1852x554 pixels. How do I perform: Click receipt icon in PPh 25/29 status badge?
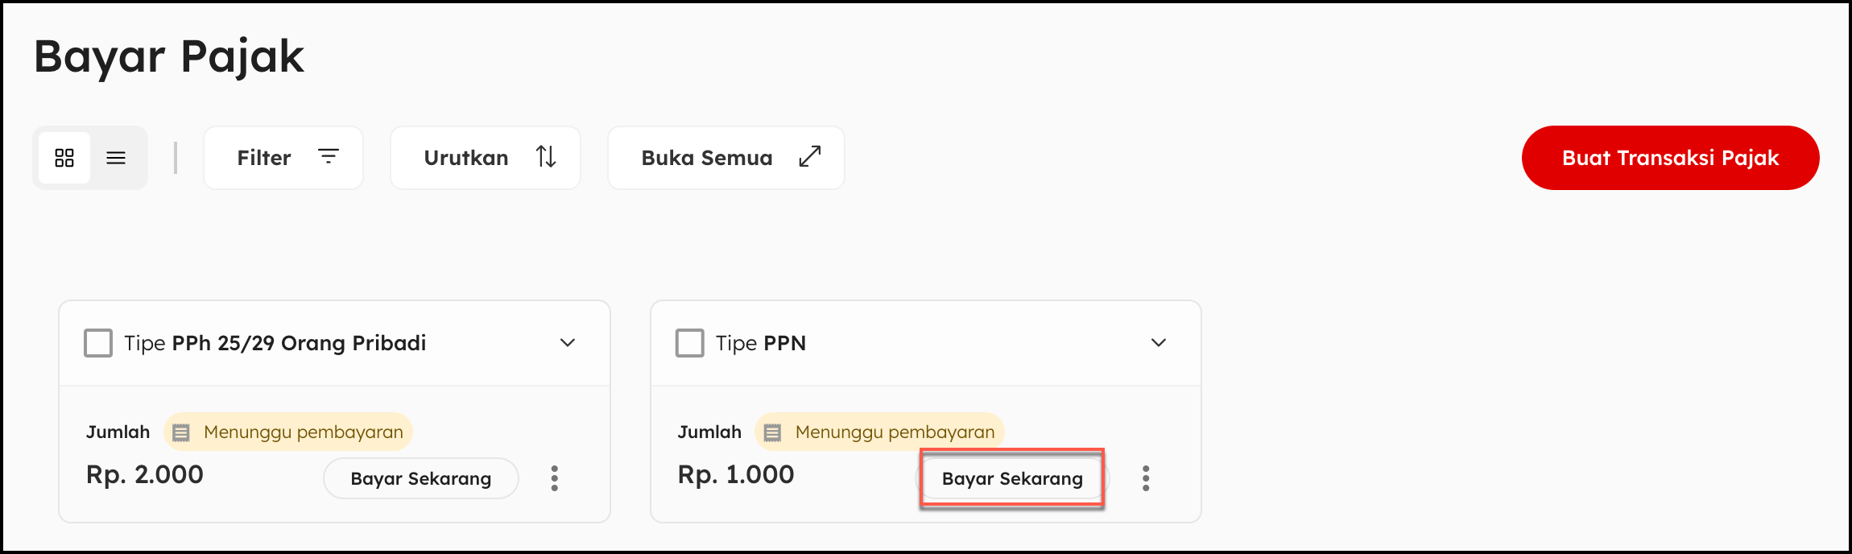click(181, 432)
